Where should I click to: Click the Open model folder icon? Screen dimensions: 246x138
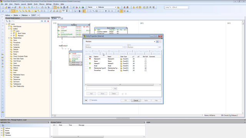(6, 7)
